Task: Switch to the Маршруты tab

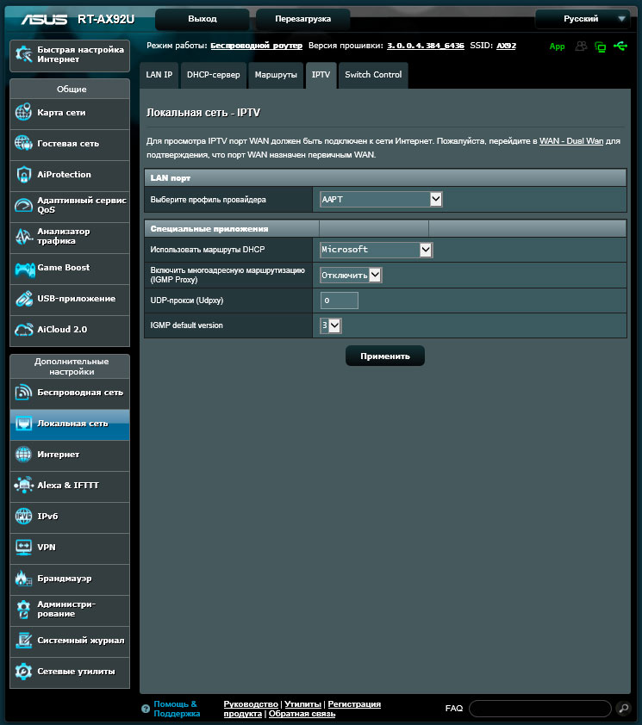Action: click(x=276, y=75)
